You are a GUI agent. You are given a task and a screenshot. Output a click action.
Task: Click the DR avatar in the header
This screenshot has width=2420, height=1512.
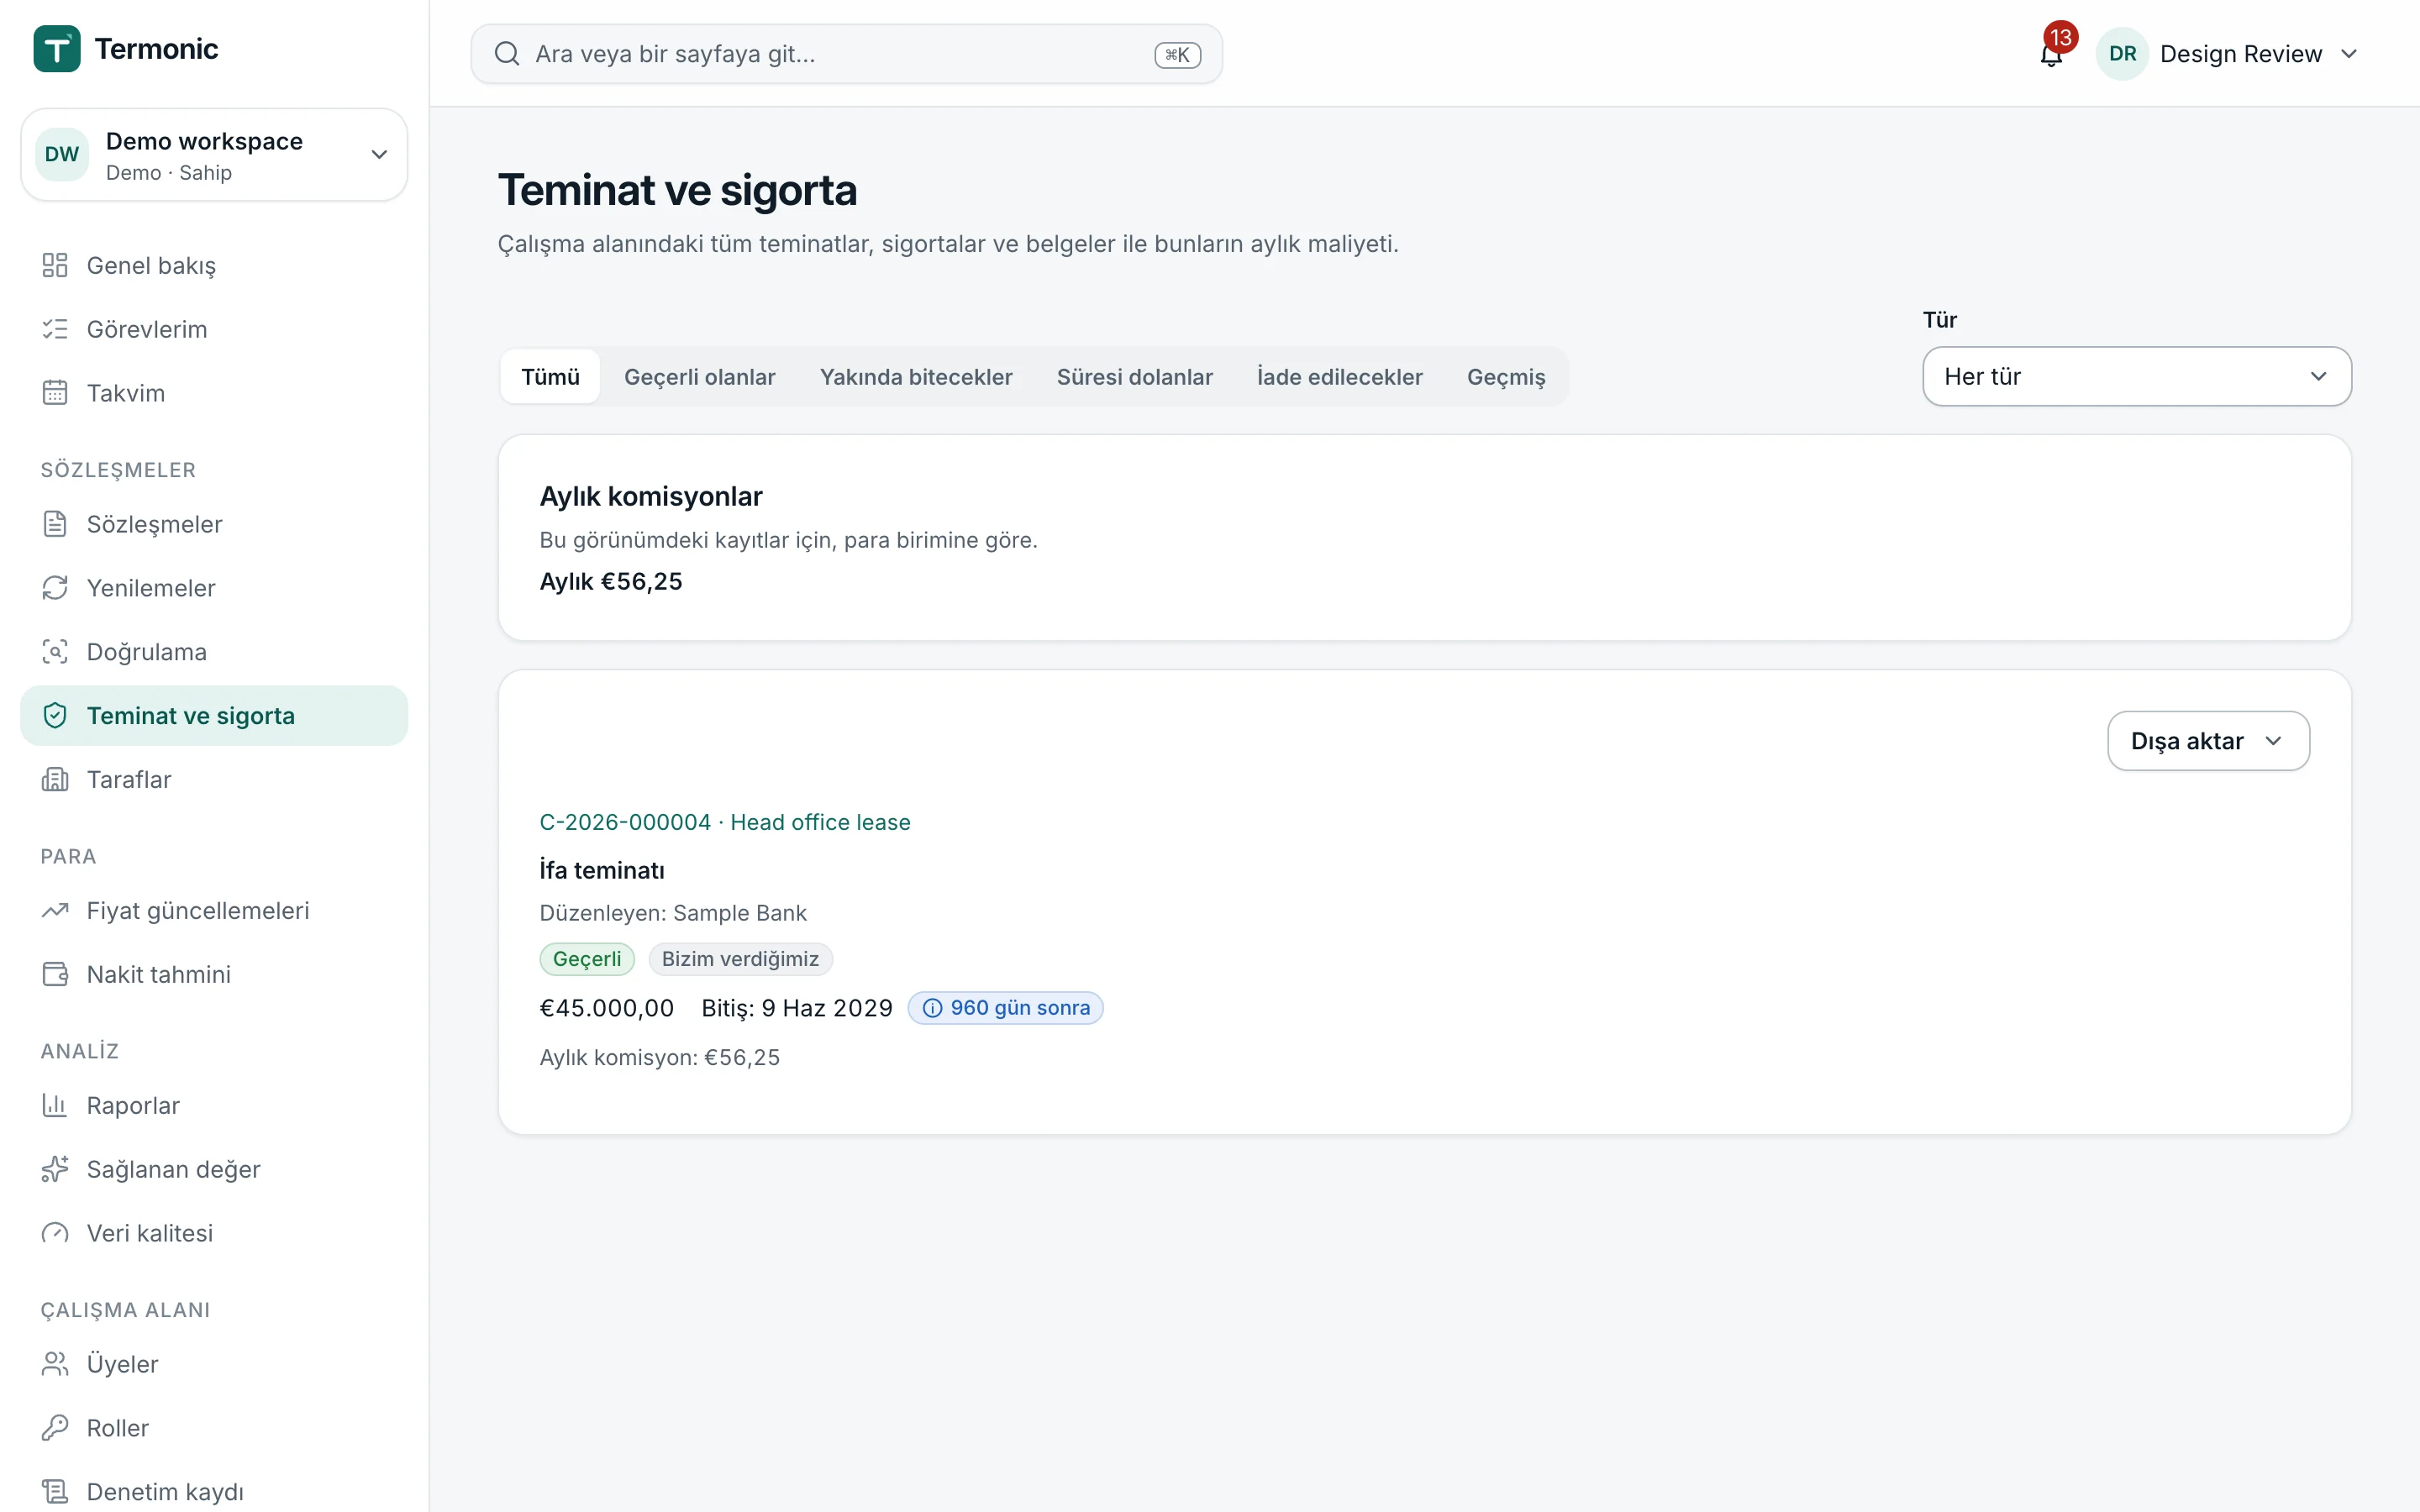(2122, 54)
